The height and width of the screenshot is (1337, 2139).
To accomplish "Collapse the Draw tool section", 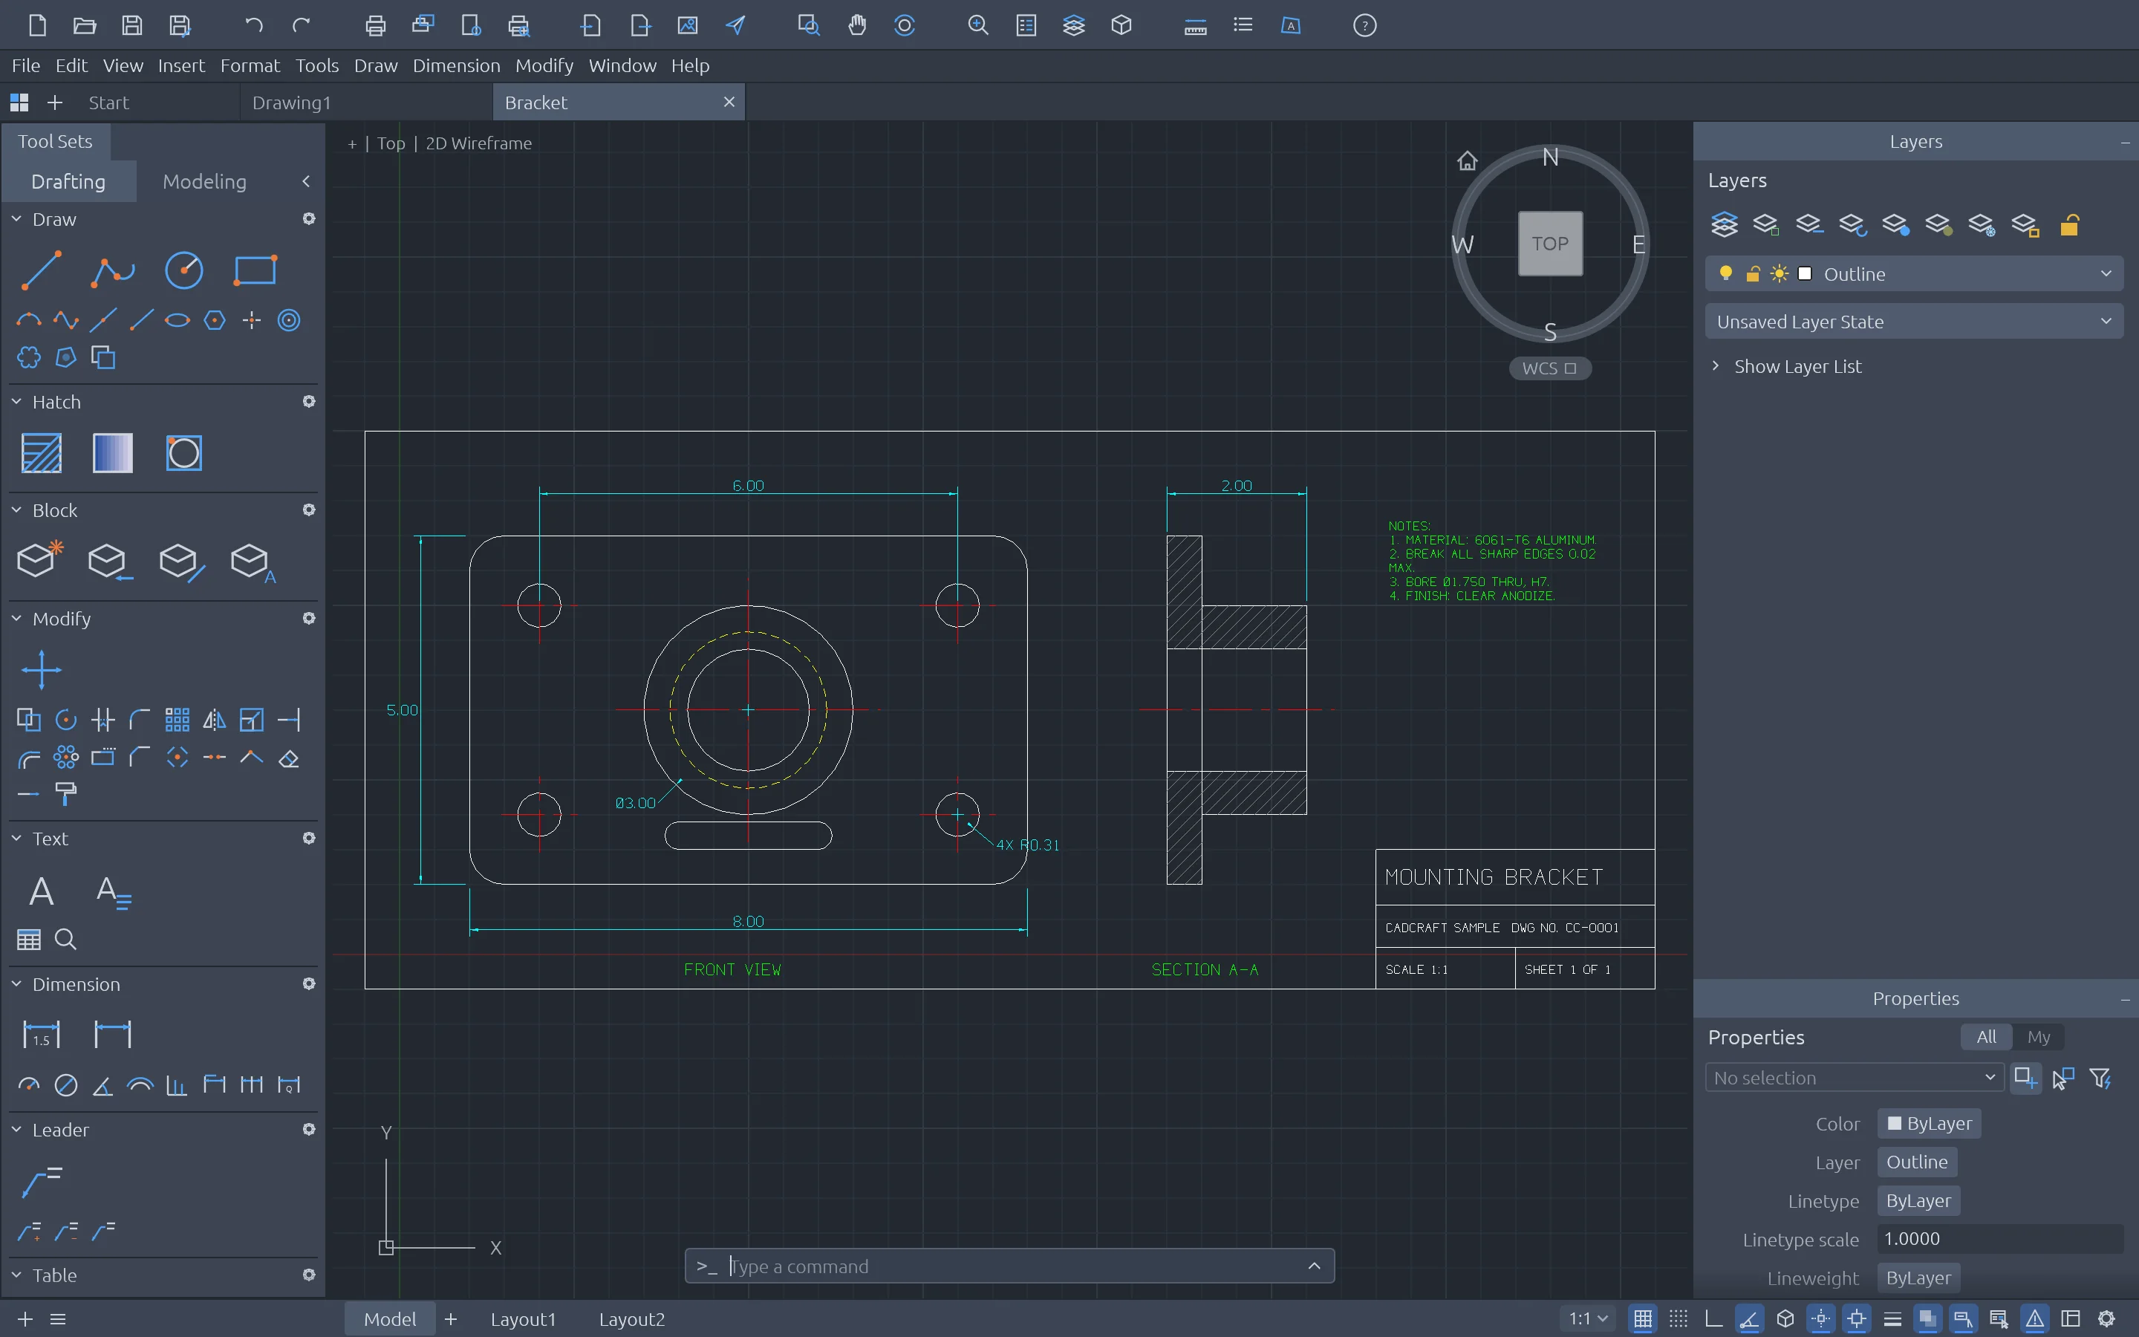I will (x=16, y=218).
